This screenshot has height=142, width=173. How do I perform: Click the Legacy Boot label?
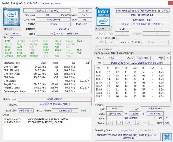coord(127,130)
